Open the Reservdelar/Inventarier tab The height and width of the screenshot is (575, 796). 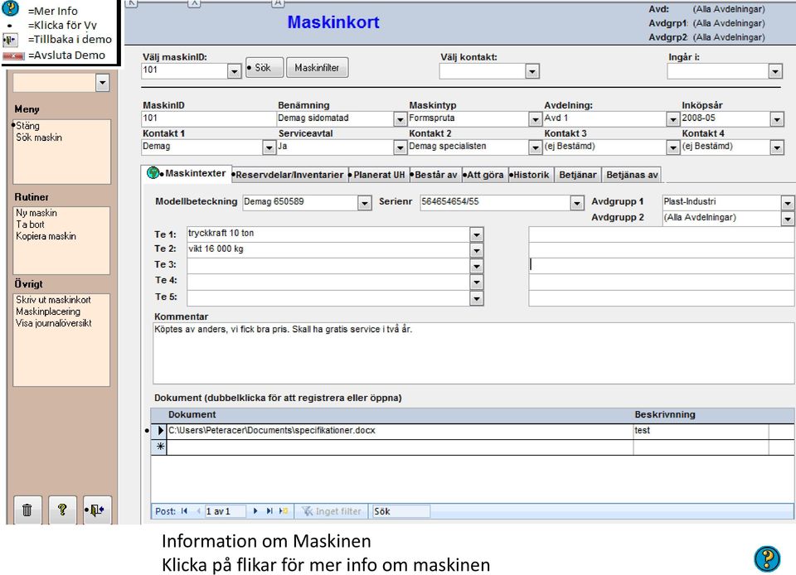(289, 175)
